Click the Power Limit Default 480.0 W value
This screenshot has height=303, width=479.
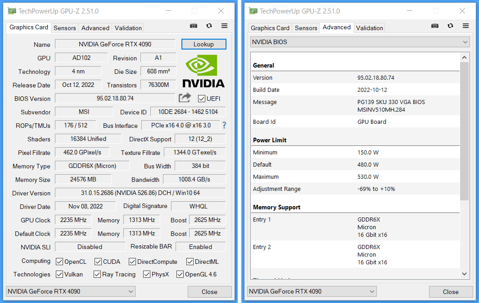point(368,164)
